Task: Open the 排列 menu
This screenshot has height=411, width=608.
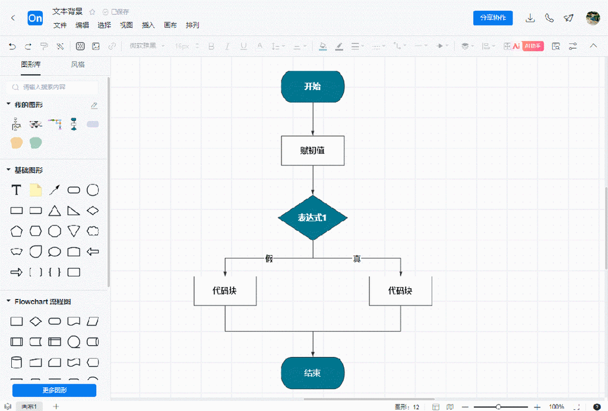Action: [192, 25]
